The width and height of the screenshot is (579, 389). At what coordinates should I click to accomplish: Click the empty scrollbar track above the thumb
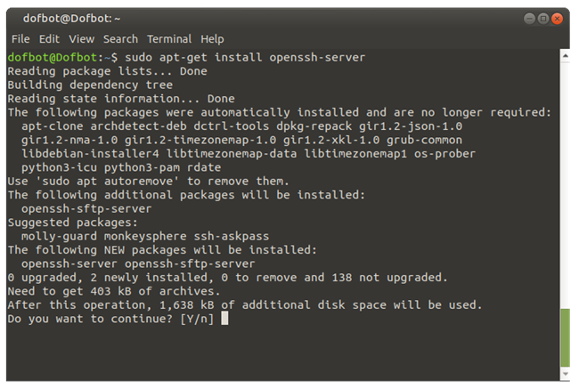tap(565, 184)
